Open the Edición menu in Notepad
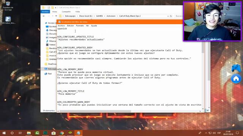The image size is (243, 136). coord(70,26)
